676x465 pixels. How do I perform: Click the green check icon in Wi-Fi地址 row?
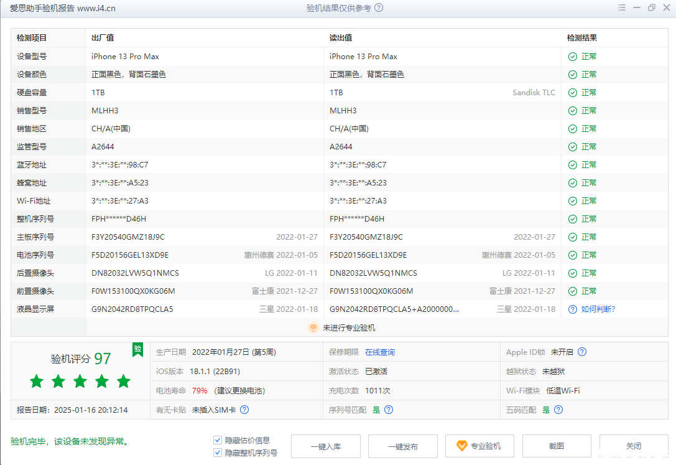tap(573, 201)
